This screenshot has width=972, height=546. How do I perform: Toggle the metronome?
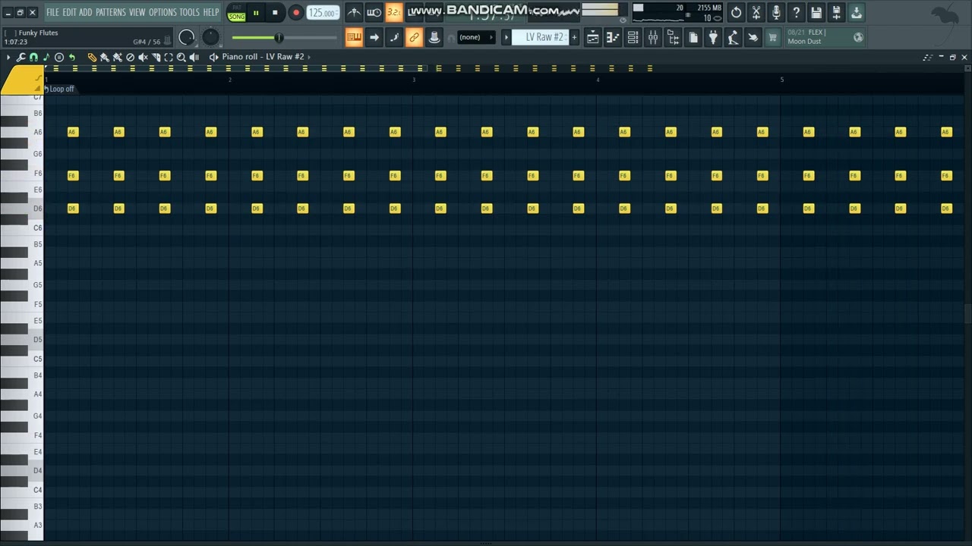(354, 12)
